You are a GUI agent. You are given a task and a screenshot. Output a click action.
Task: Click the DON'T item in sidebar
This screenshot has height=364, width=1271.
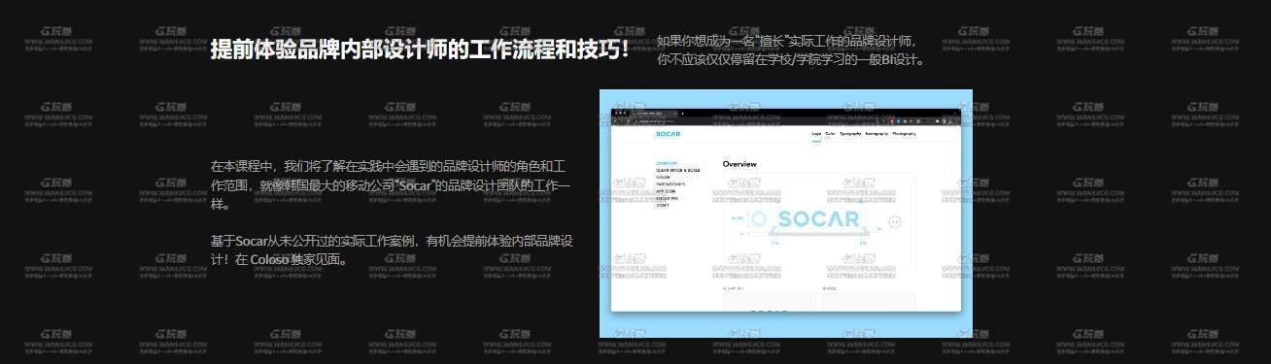tap(663, 205)
